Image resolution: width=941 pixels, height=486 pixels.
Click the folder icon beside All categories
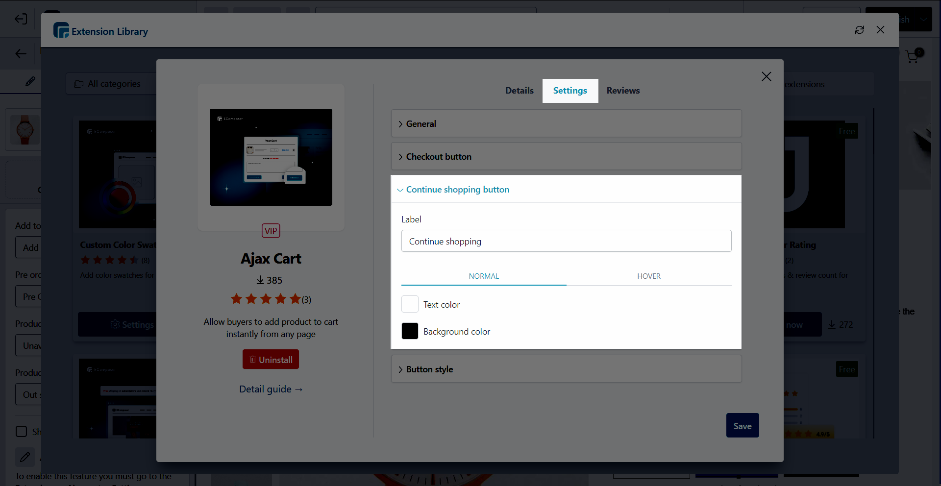point(79,84)
